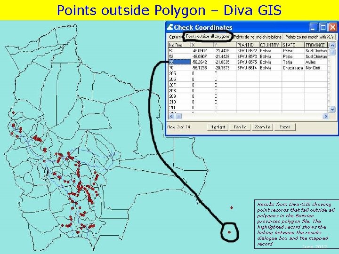The width and height of the screenshot is (339, 254).
Task: Click the Row 3 of 14 status text
Action: click(178, 127)
